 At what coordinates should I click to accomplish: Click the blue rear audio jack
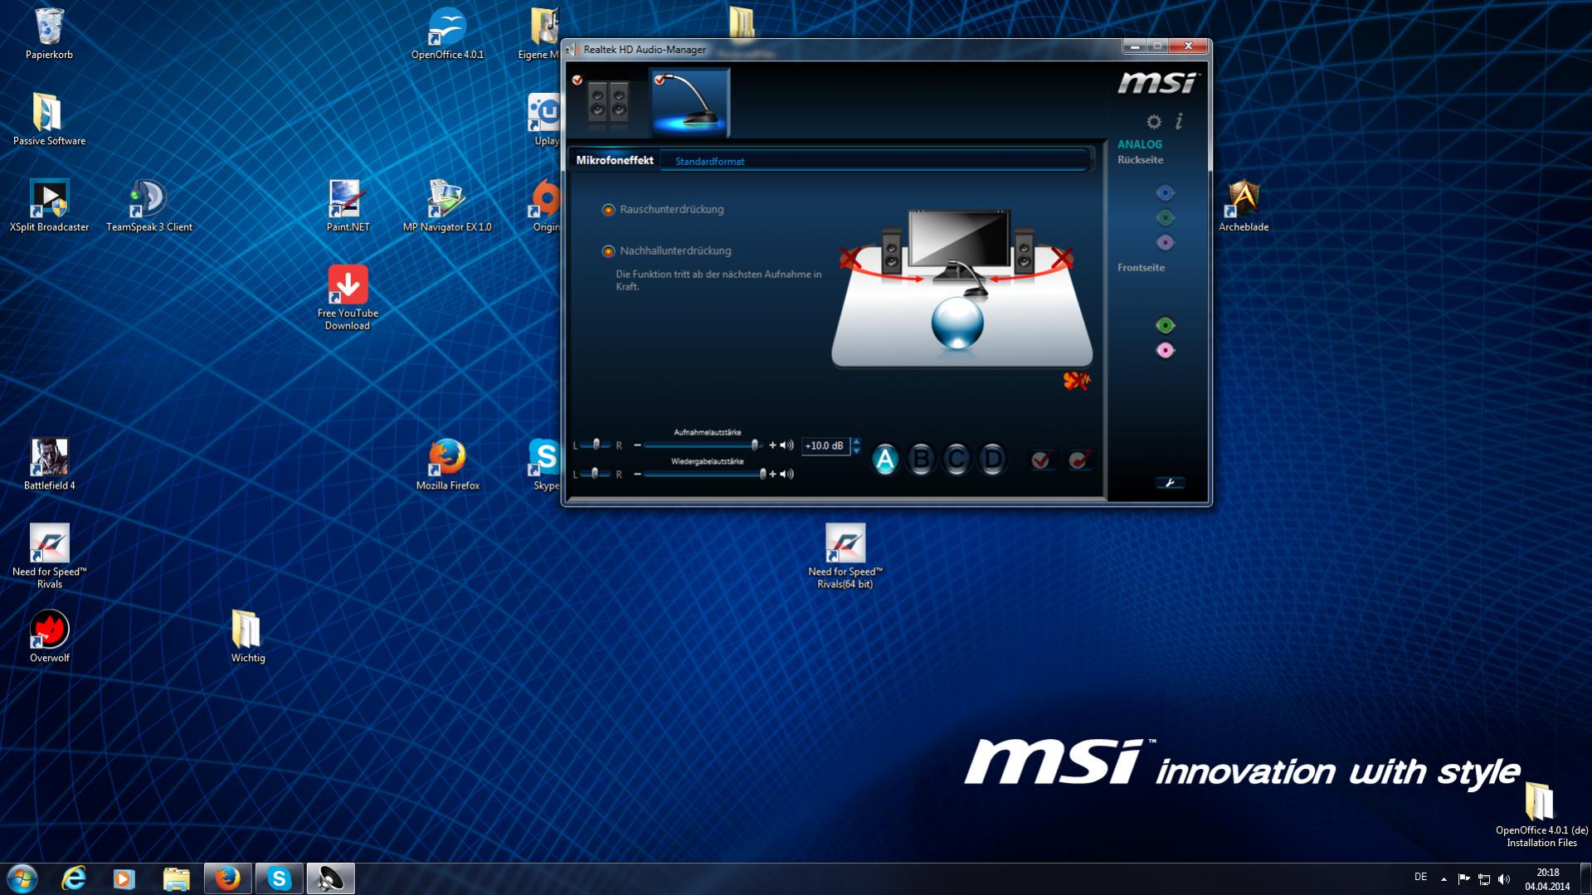point(1165,193)
